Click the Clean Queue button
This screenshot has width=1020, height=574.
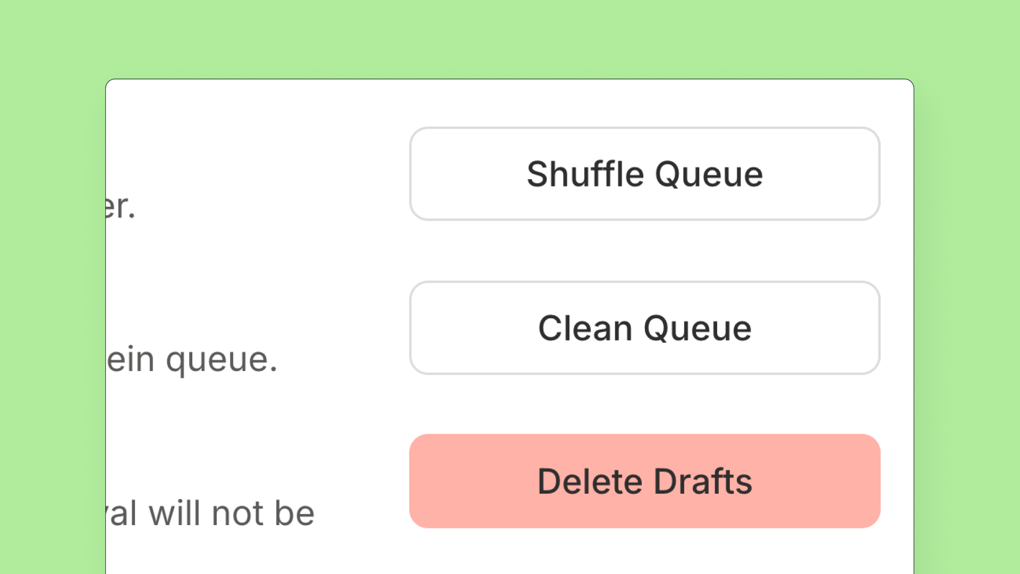644,328
